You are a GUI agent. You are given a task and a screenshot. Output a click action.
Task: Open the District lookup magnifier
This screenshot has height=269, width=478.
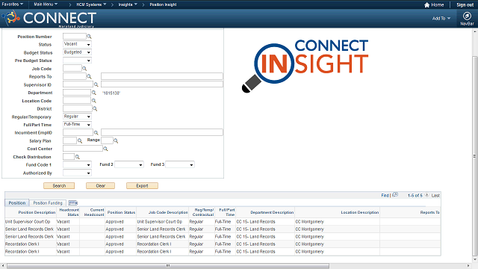pos(95,108)
